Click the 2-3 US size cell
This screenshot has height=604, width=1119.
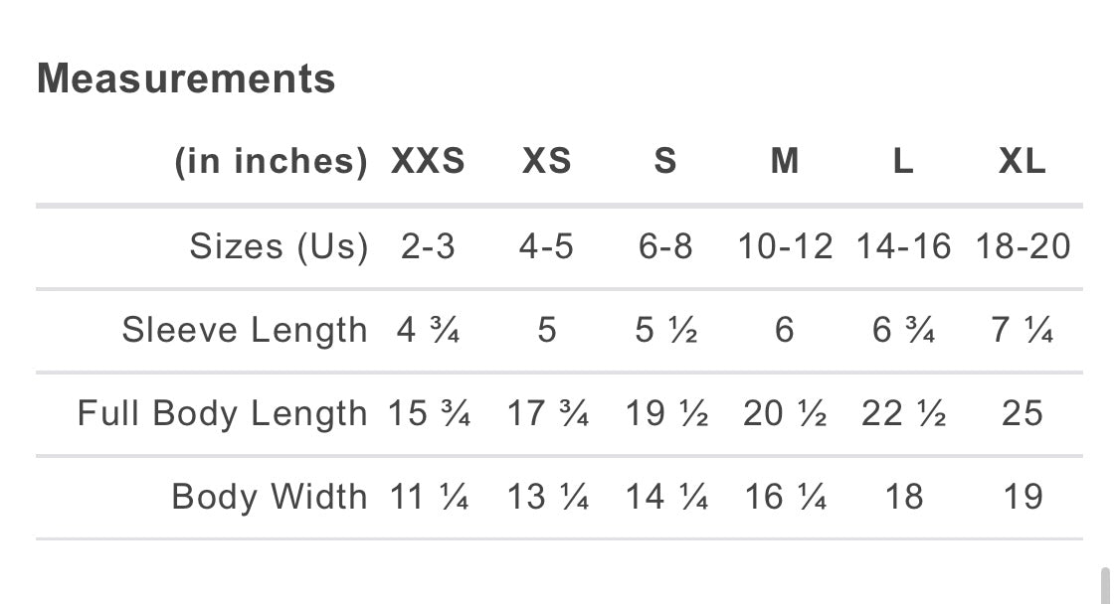pyautogui.click(x=428, y=246)
